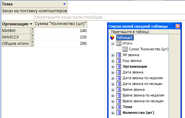Select Количество (шт) in field list

138,113
